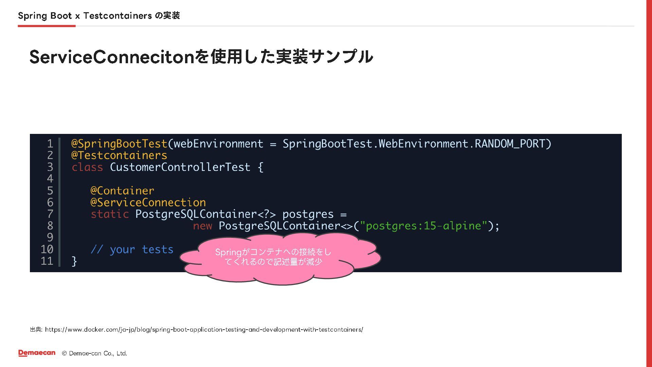Viewport: 652px width, 367px height.
Task: Click the © Demae-can Co., Ltd. copyright text
Action: tap(94, 353)
